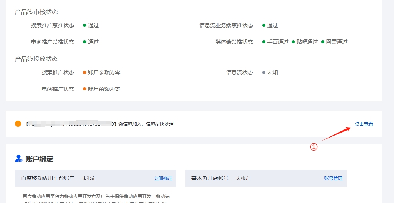This screenshot has height=203, width=394.
Task: Click the gray status dot beside 未知
Action: (x=264, y=72)
